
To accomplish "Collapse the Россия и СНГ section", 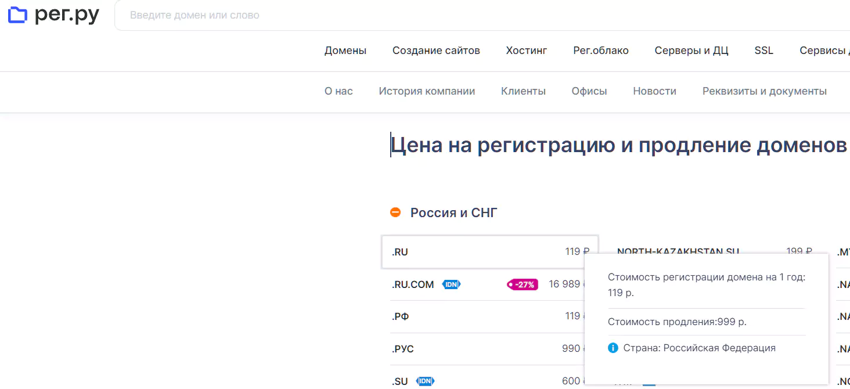I will pos(395,212).
